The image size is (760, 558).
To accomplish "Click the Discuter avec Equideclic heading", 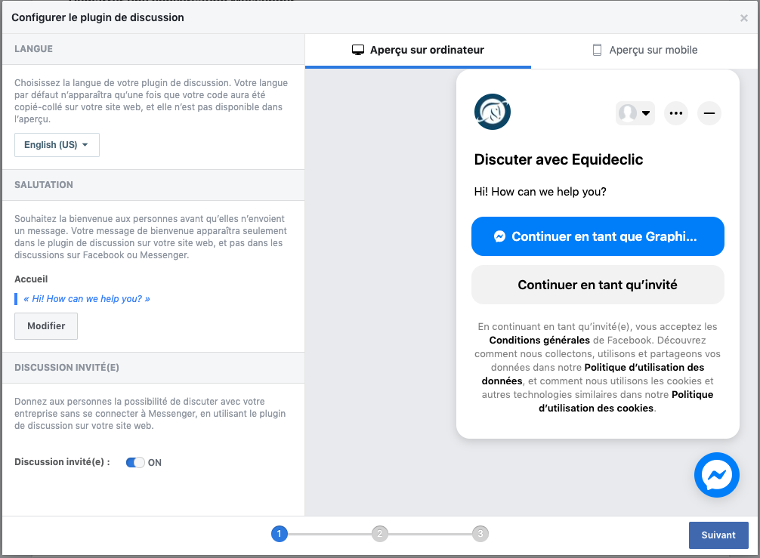I will coord(558,159).
